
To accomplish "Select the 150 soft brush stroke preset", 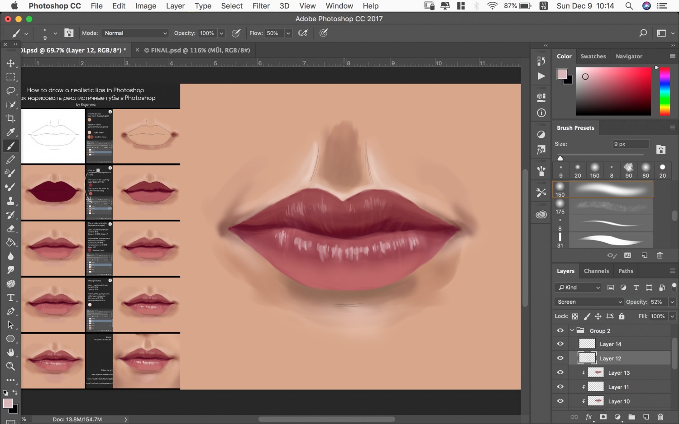I will [x=603, y=190].
